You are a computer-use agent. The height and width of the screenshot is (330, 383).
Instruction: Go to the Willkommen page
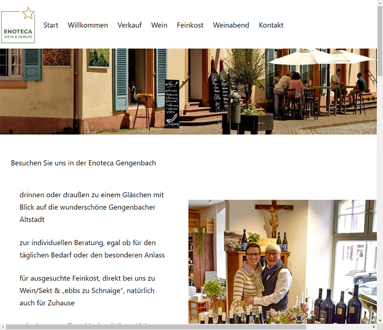88,25
